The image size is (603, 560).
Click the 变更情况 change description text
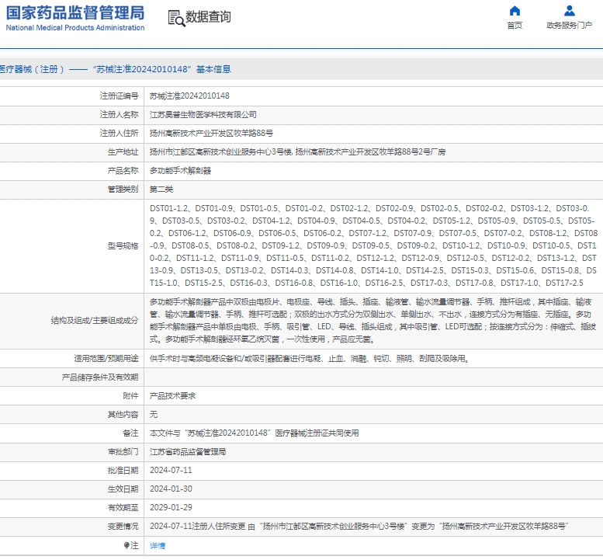pos(359,527)
